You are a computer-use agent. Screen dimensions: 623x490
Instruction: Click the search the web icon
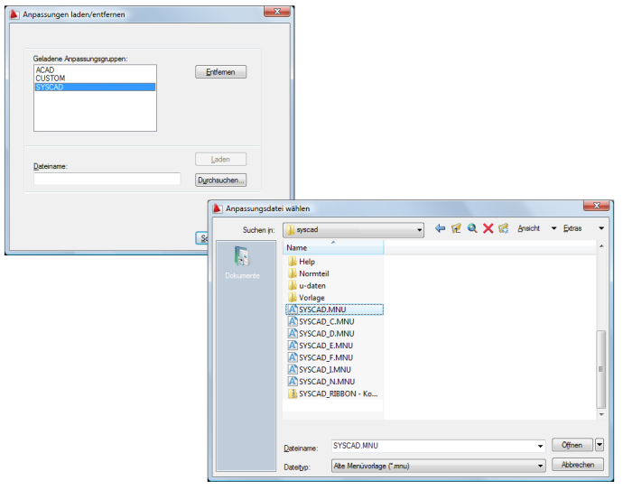pyautogui.click(x=472, y=228)
